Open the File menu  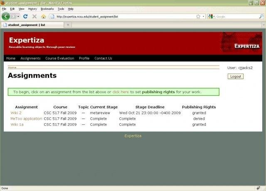pos(4,9)
